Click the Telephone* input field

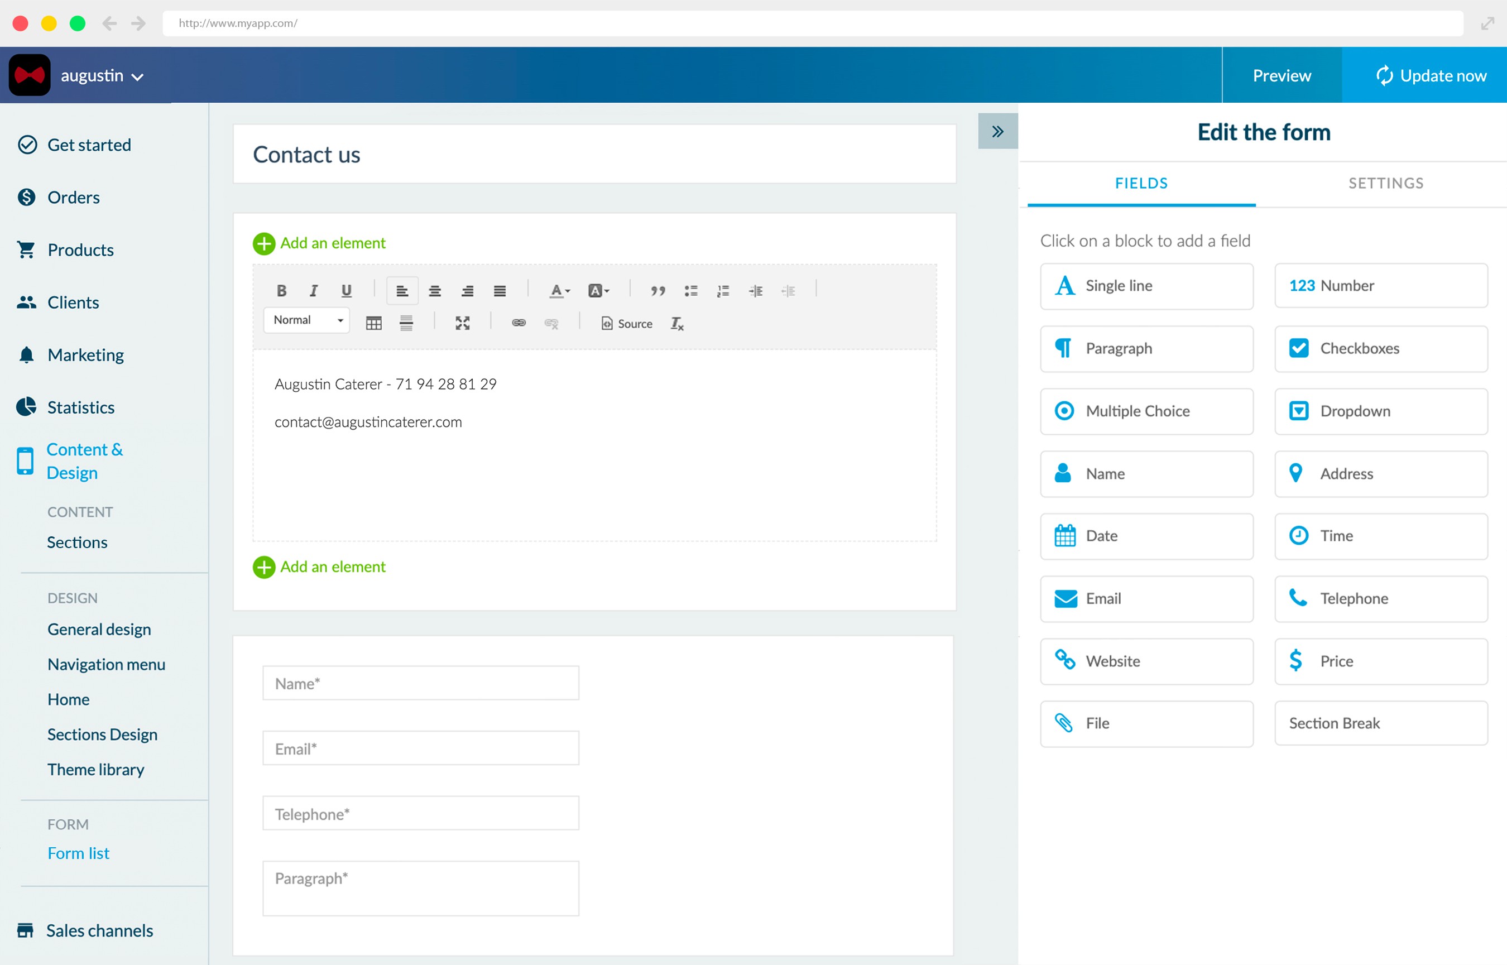(420, 813)
